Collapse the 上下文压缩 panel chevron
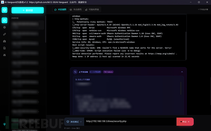Screen dimensions: 211x131 pos(182,72)
